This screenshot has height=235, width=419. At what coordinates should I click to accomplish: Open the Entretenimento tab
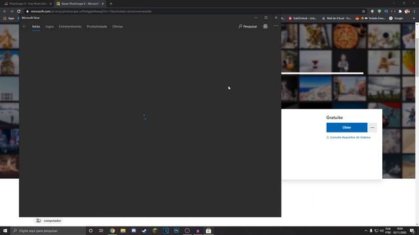(x=70, y=26)
